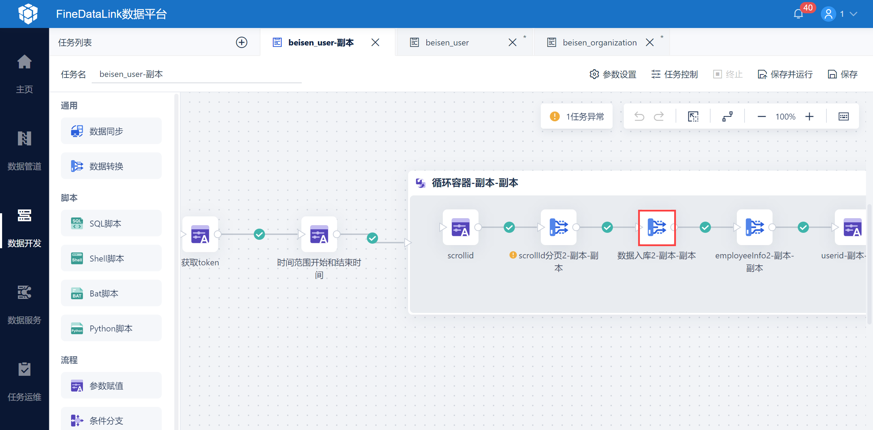The image size is (873, 430).
Task: Switch to beisen_organization tab
Action: [599, 43]
